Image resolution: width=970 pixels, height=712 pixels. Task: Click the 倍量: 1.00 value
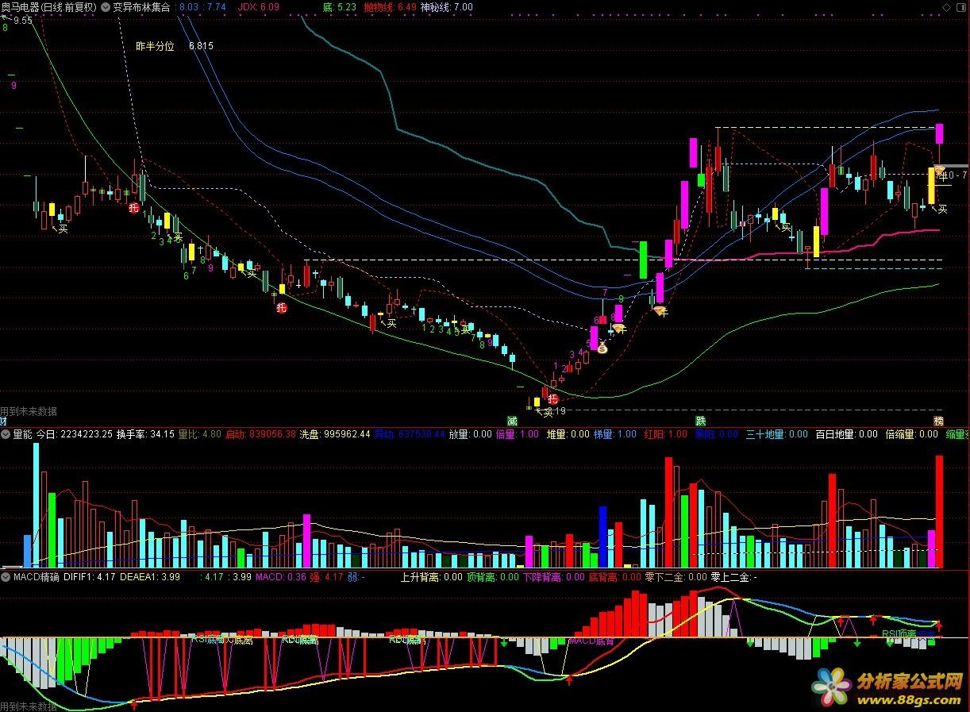tap(517, 434)
